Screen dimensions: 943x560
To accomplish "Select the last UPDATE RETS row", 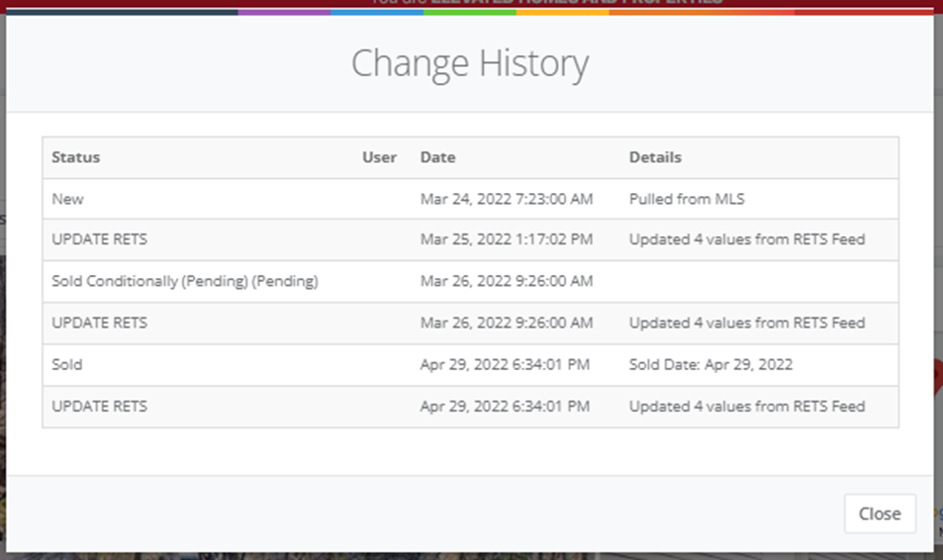I will [x=470, y=407].
